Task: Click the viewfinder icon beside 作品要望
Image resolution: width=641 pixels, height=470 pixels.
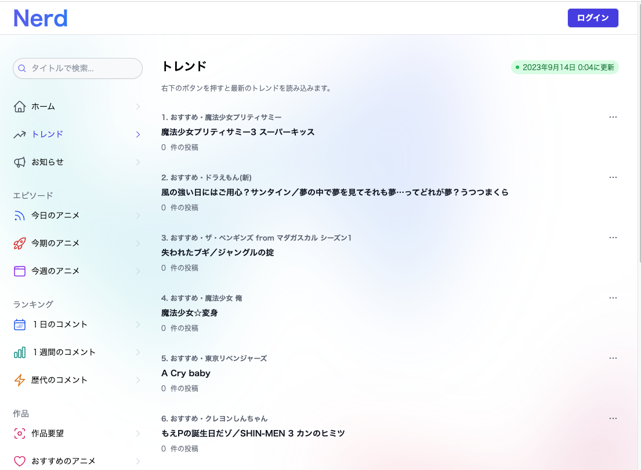Action: coord(20,433)
